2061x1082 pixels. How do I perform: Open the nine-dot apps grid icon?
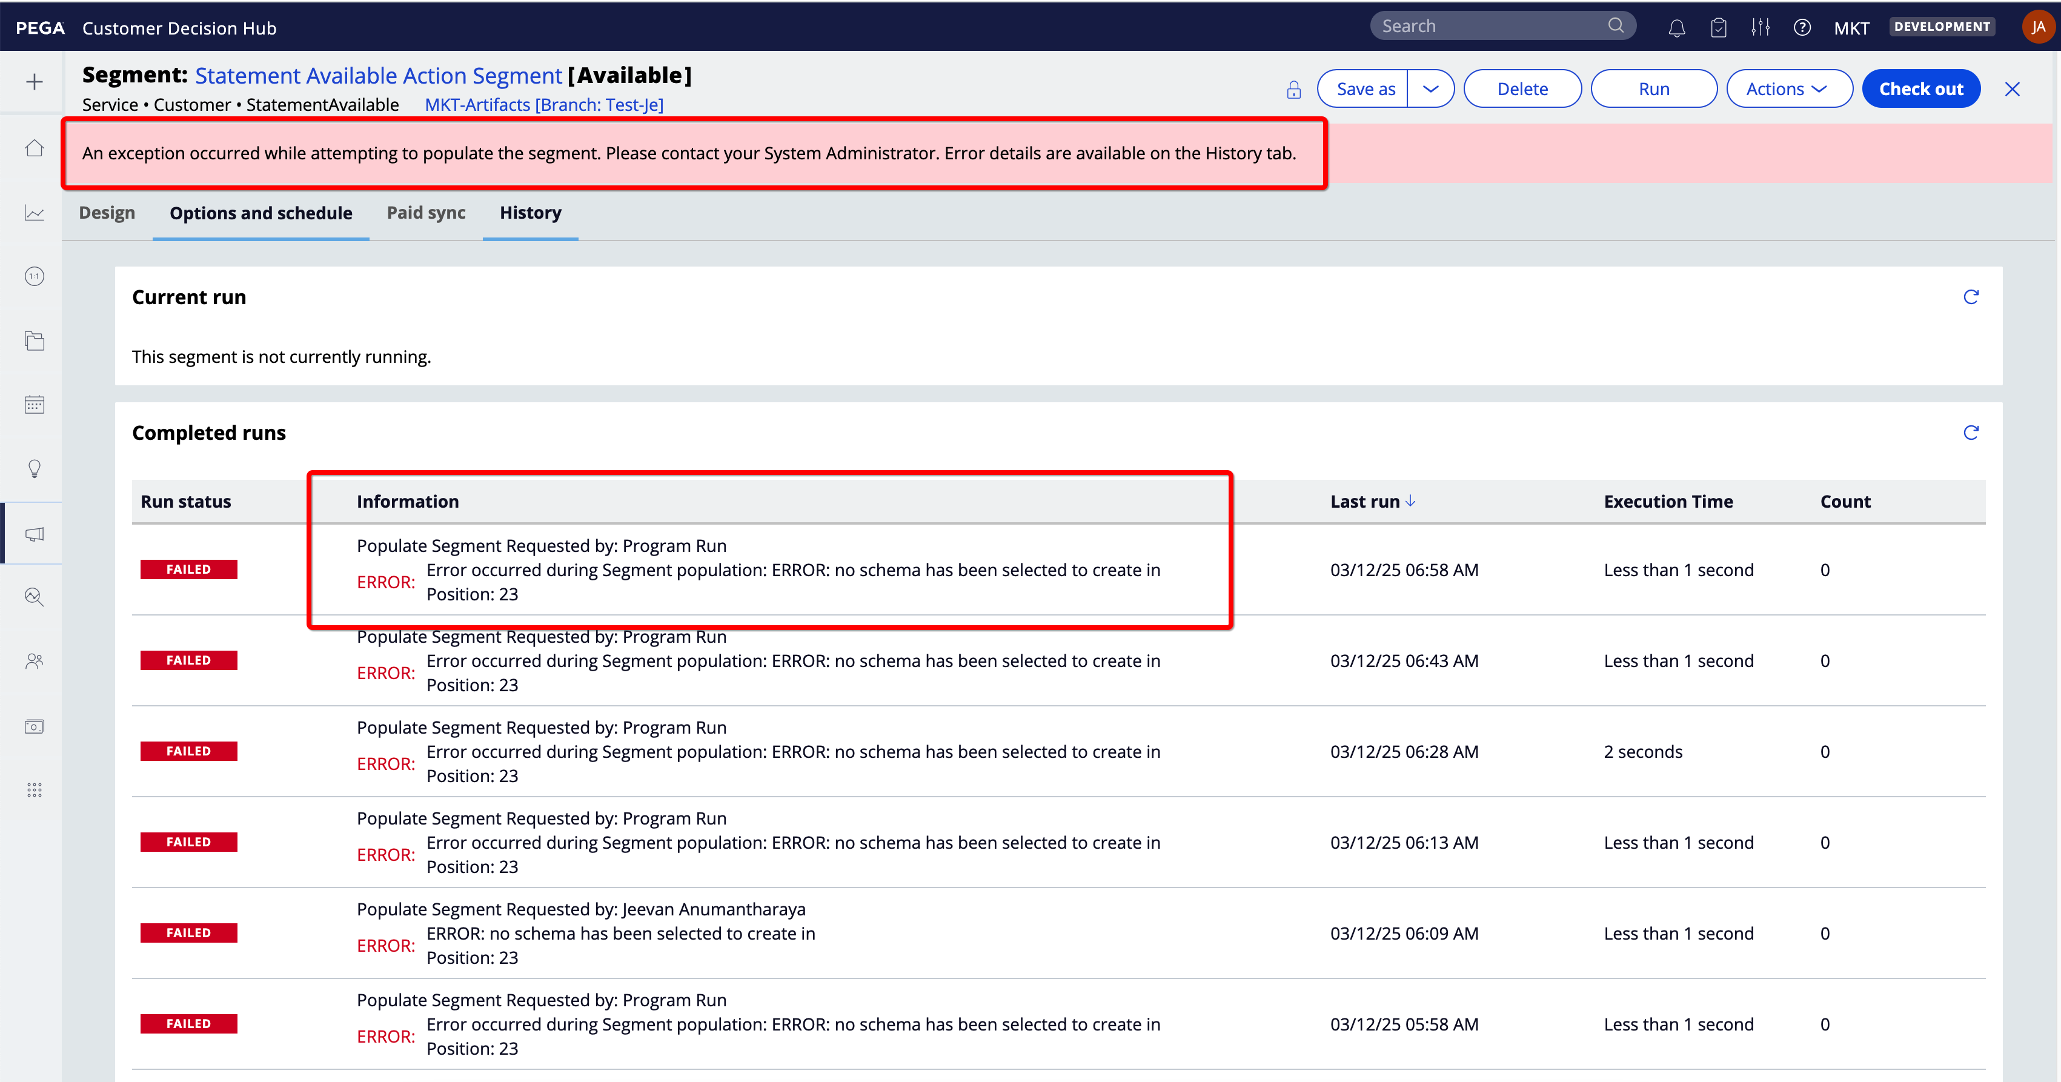35,790
